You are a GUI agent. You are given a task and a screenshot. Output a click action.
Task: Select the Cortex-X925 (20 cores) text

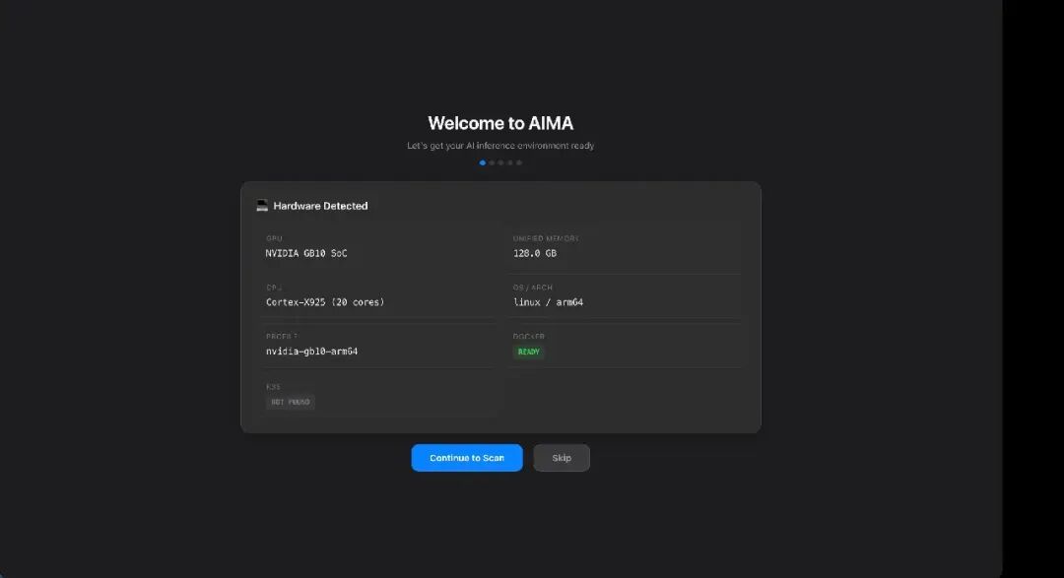click(325, 302)
